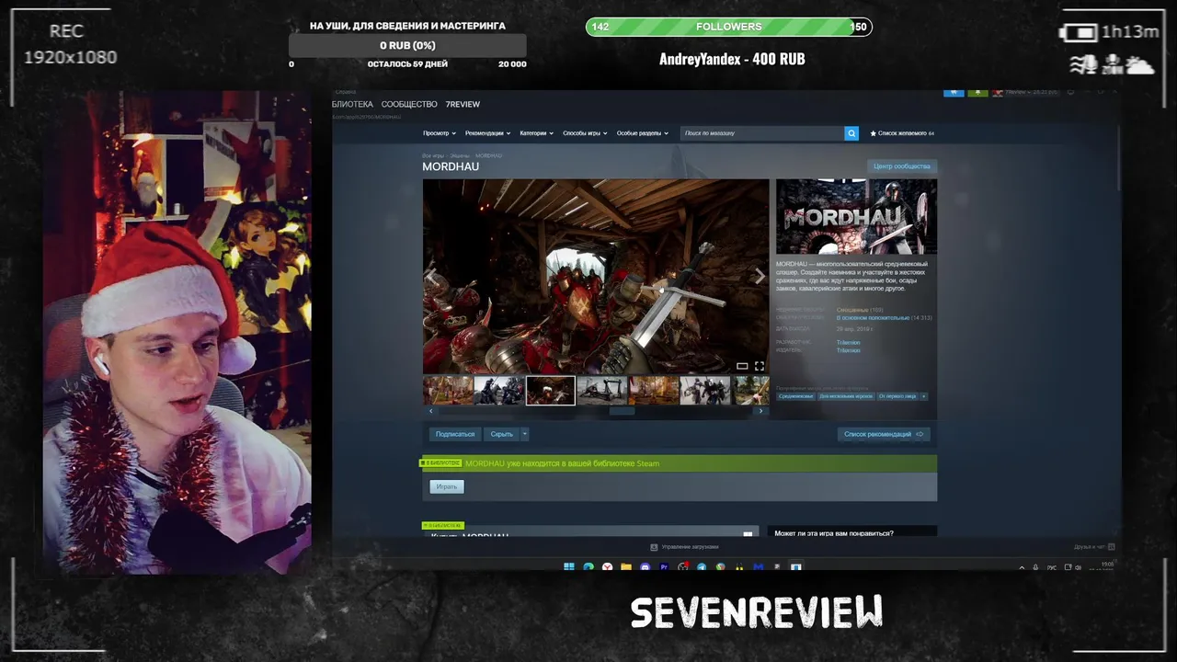
Task: Click into the store search field
Action: 762,133
